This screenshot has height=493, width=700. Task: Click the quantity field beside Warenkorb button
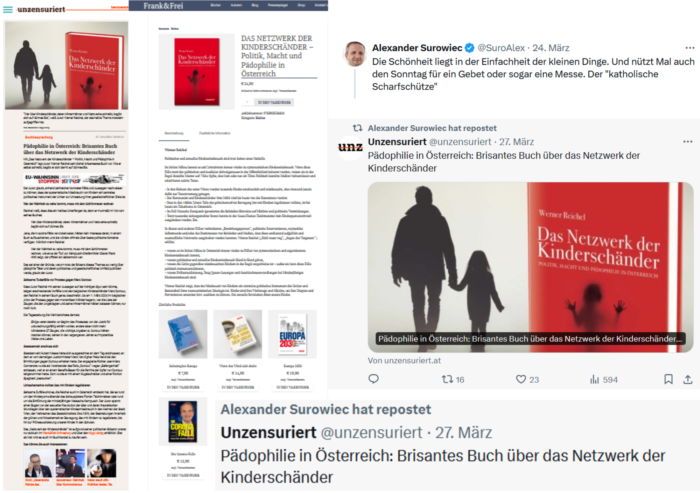pyautogui.click(x=247, y=102)
